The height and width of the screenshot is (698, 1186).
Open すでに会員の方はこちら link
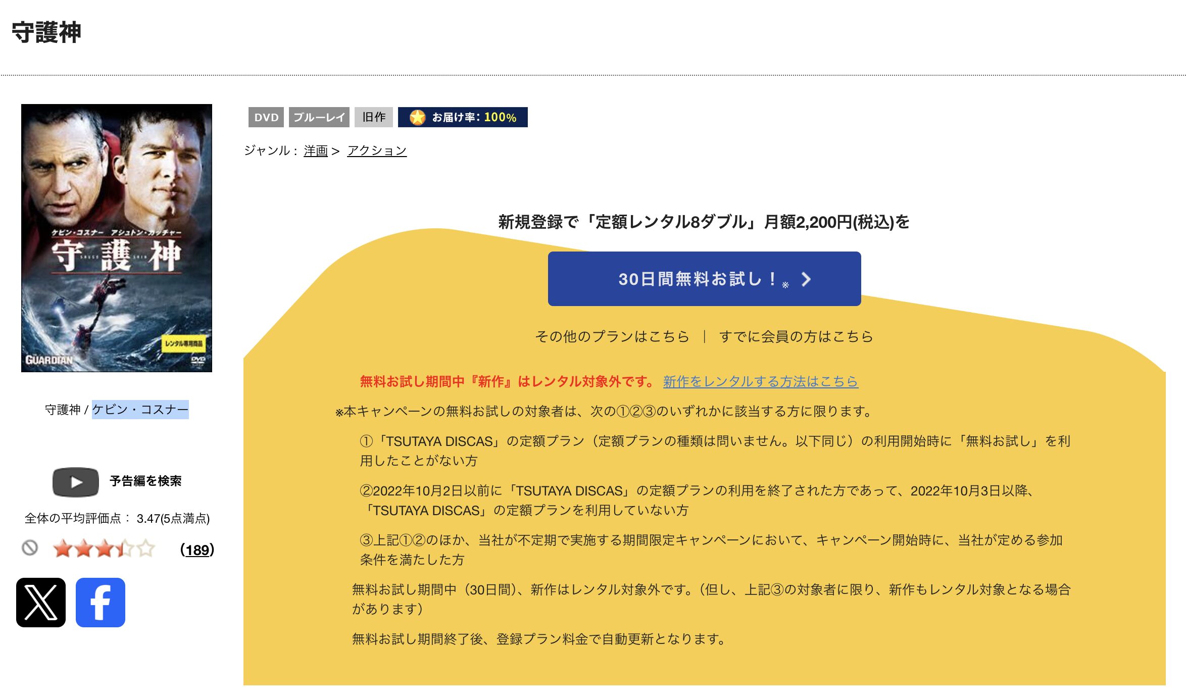coord(796,336)
